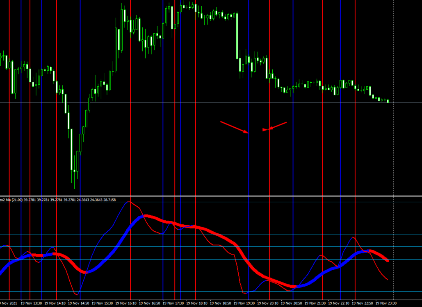Click the '19 Nov 17:30' time axis label
The width and height of the screenshot is (422, 307).
[173, 303]
